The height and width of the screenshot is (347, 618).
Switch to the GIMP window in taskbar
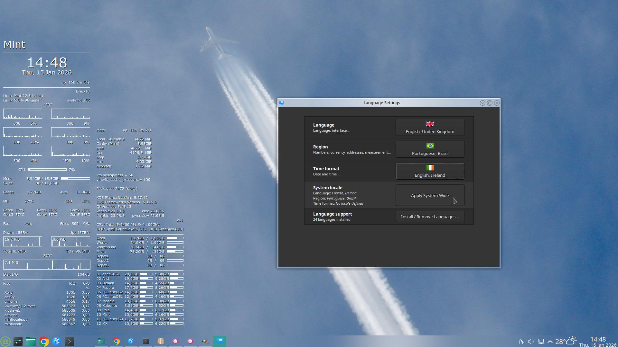205,341
